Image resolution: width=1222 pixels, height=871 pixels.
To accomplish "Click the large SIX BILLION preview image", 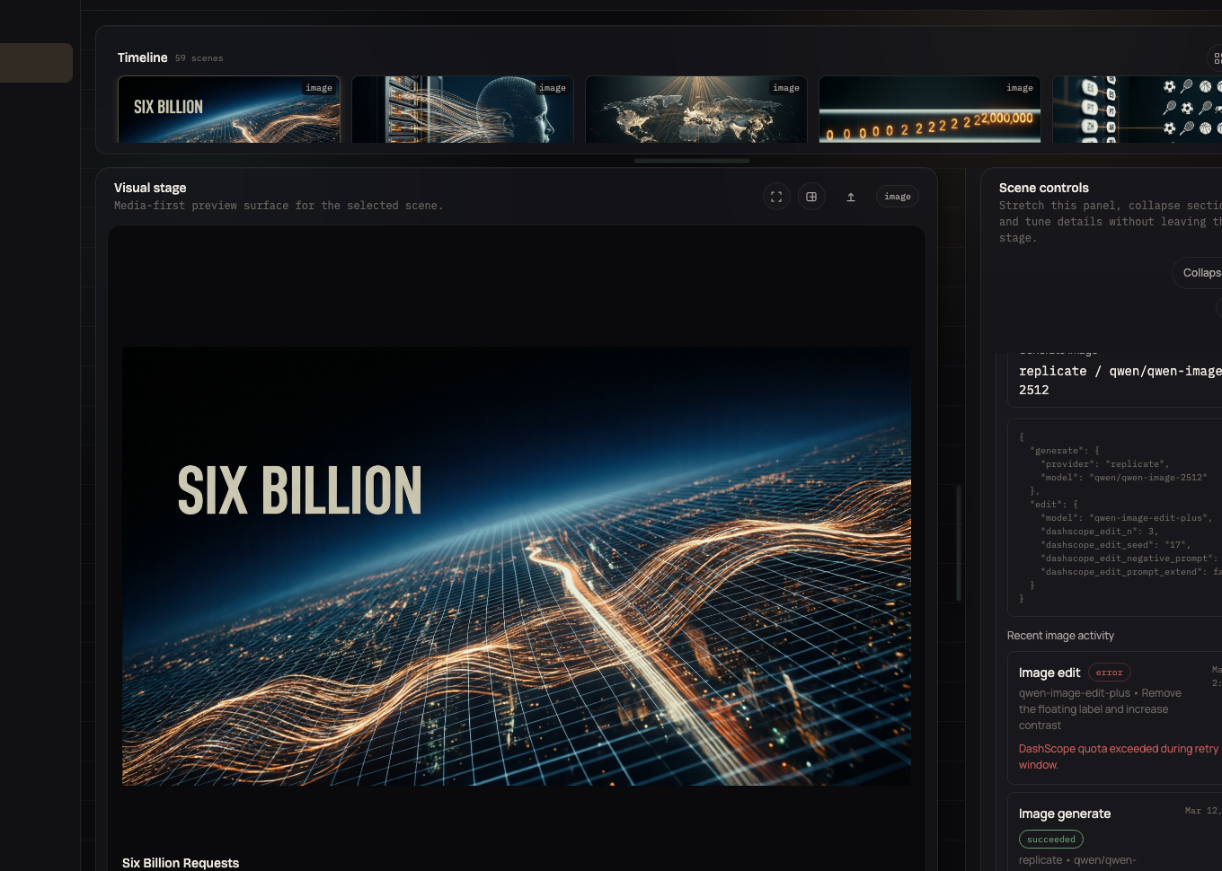I will [x=517, y=566].
